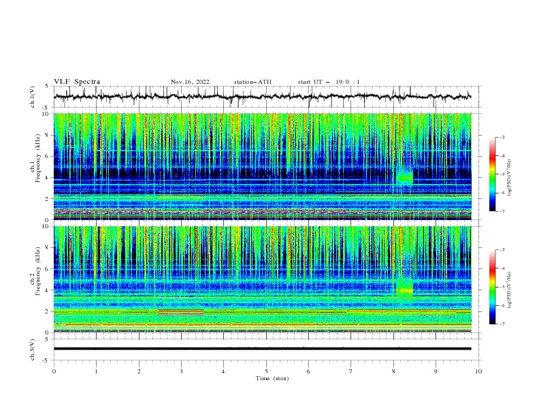Click time axis tick label "2"
The height and width of the screenshot is (417, 539).
[x=139, y=371]
